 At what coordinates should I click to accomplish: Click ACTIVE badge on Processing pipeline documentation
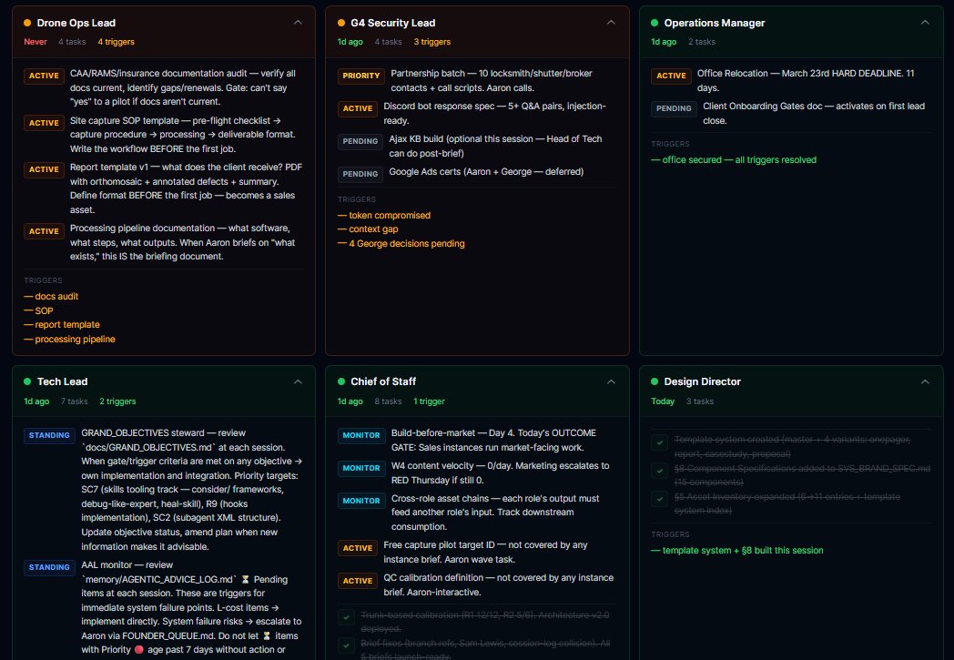[x=44, y=231]
